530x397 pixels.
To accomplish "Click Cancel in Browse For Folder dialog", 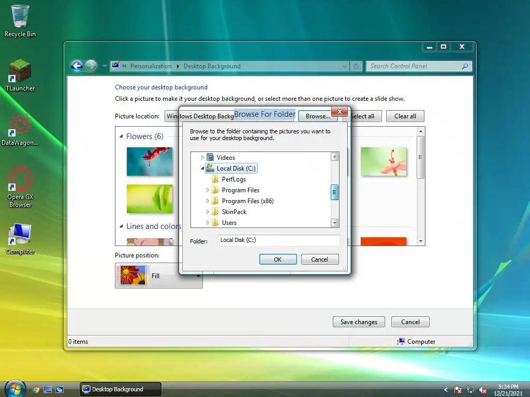I will click(x=319, y=259).
